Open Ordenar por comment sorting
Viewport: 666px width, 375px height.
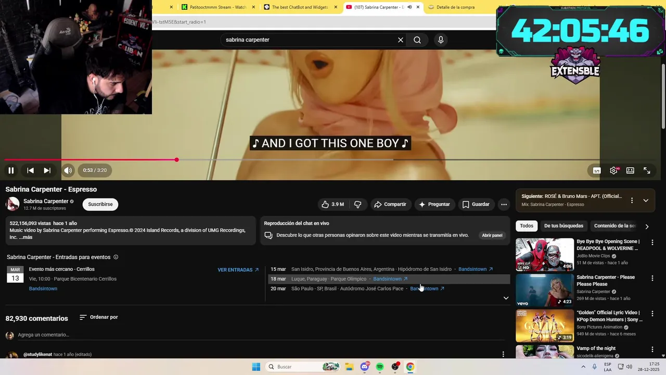(99, 317)
